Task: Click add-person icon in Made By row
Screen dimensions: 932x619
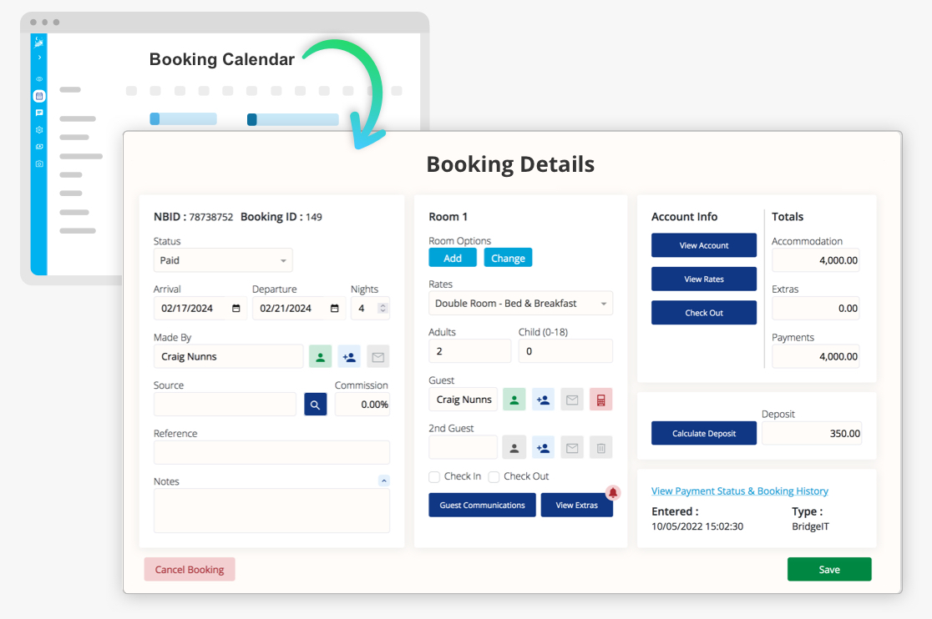Action: (x=349, y=357)
